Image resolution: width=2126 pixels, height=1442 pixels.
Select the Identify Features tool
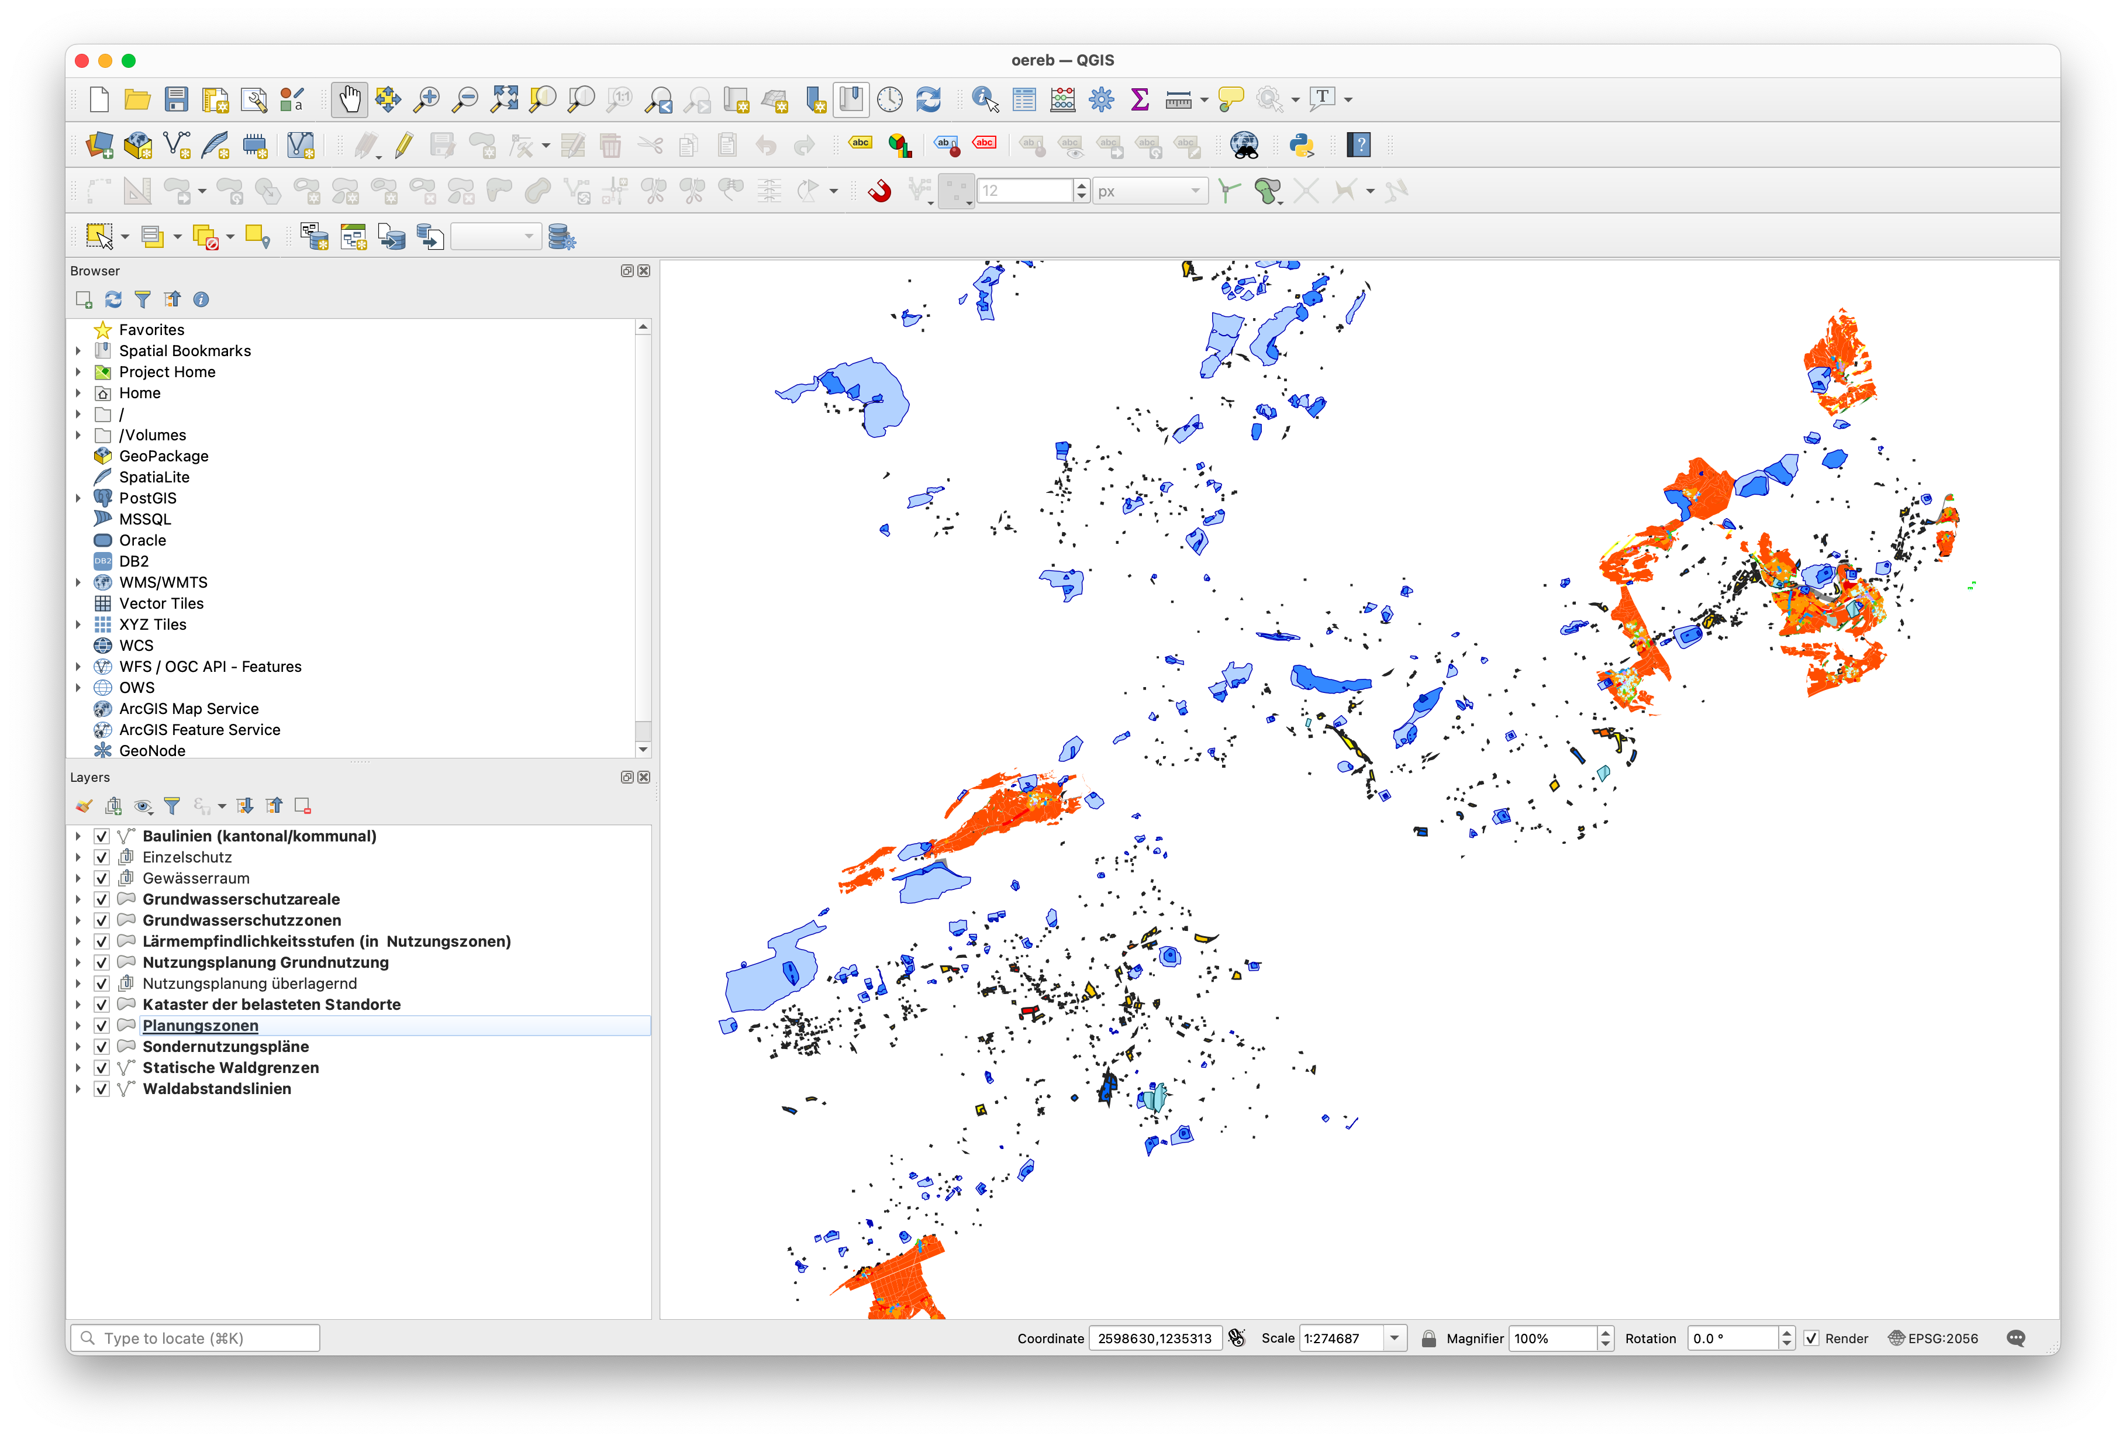tap(985, 99)
